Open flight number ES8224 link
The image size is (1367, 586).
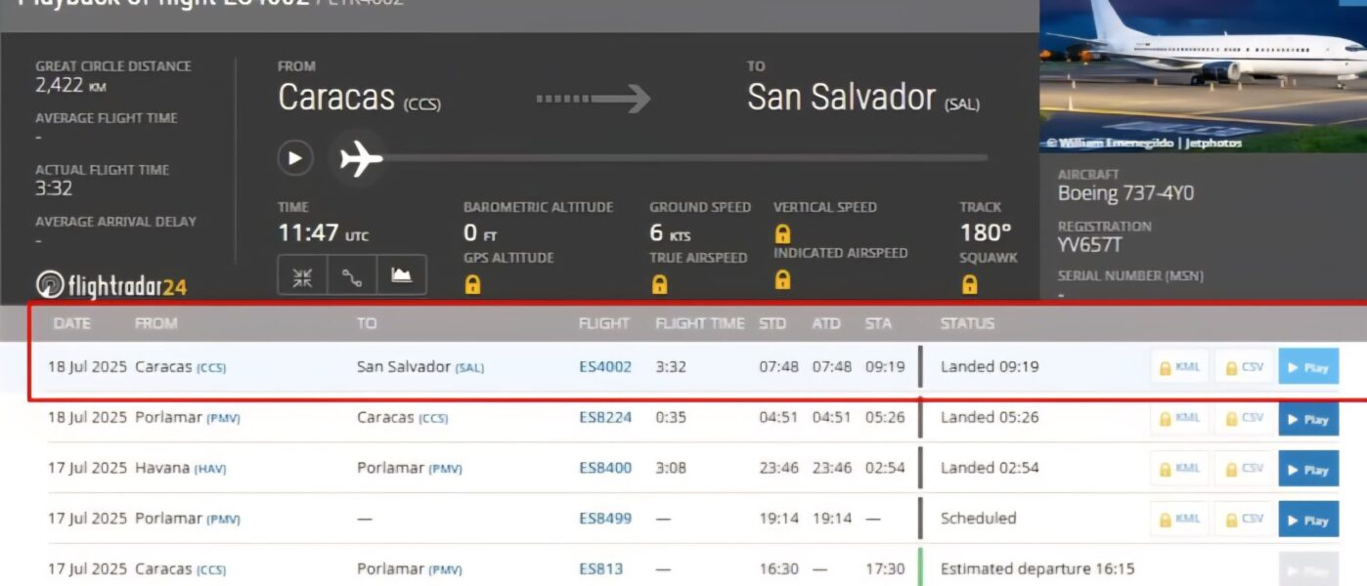pos(605,417)
